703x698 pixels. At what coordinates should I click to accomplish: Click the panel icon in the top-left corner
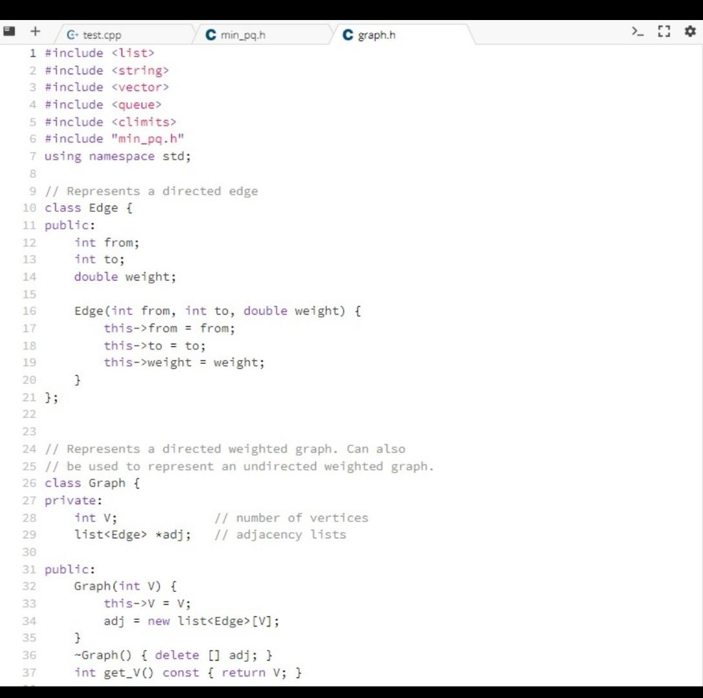click(x=8, y=30)
